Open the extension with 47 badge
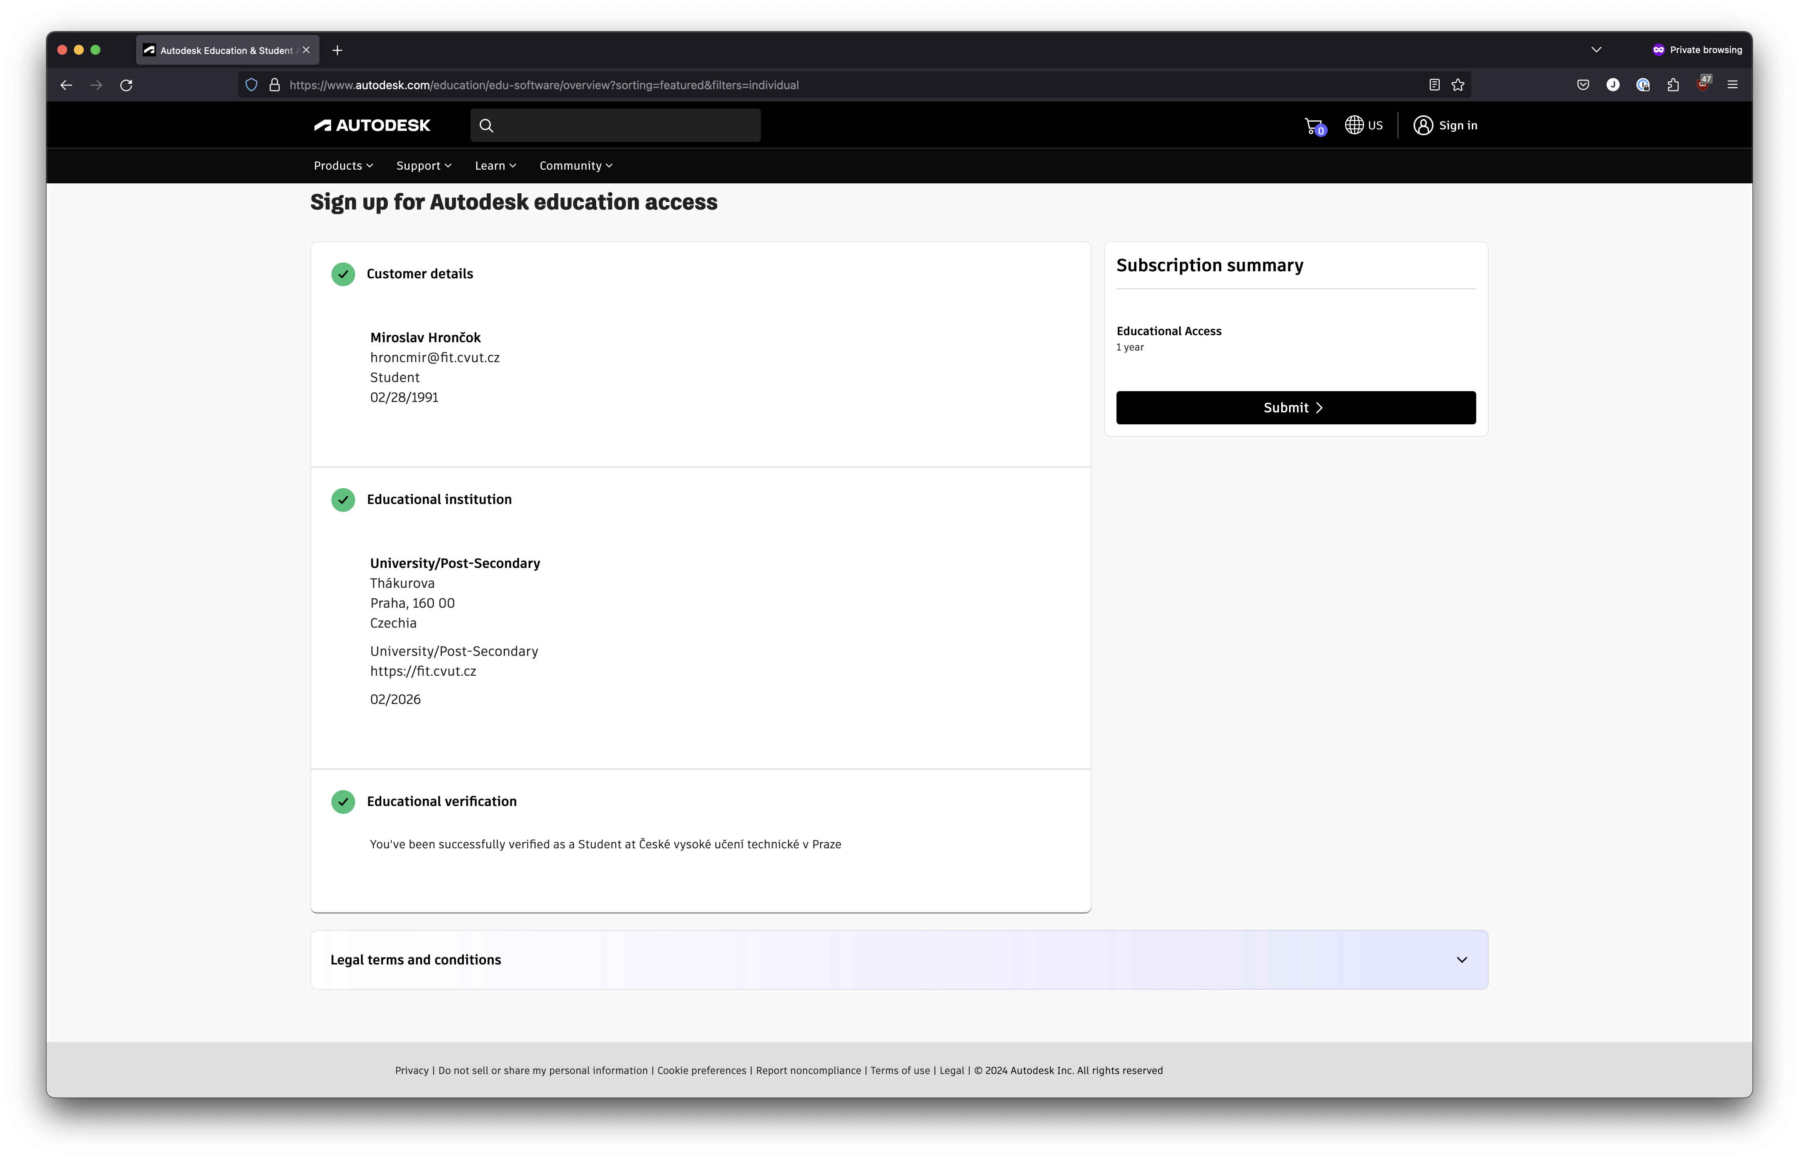The image size is (1799, 1159). click(1704, 83)
